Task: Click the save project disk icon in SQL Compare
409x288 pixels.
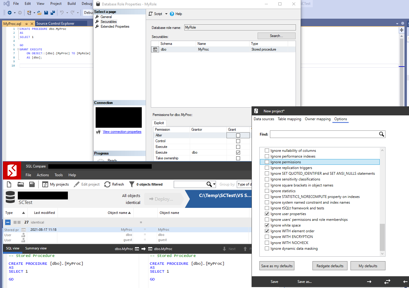Action: (32, 184)
